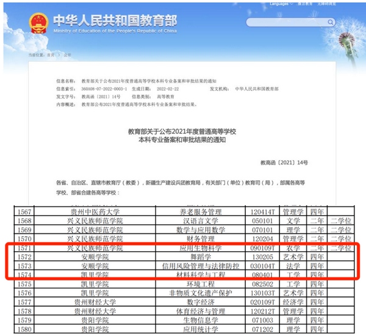This screenshot has height=336, width=366.
Task: Select code 030104T
Action: [262, 266]
